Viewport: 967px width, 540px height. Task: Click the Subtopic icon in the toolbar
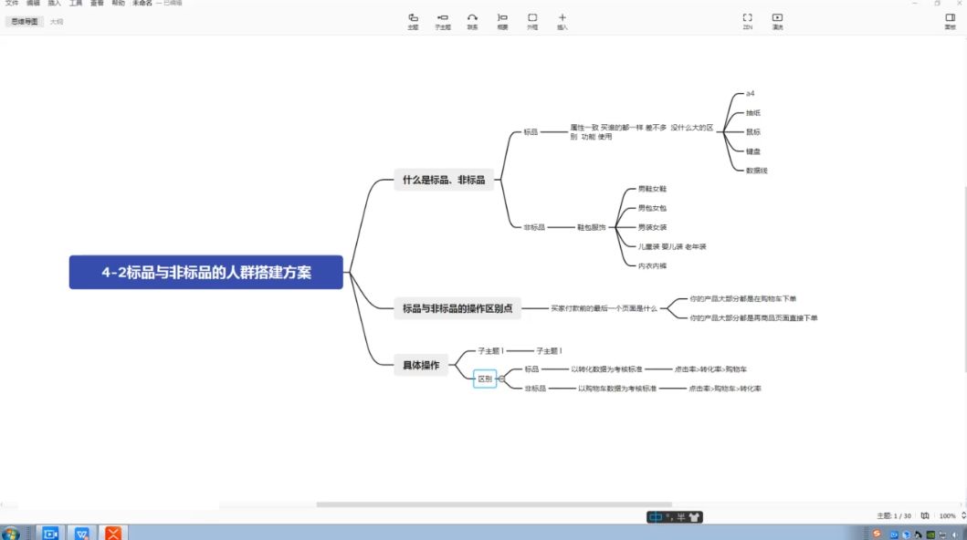[x=442, y=18]
